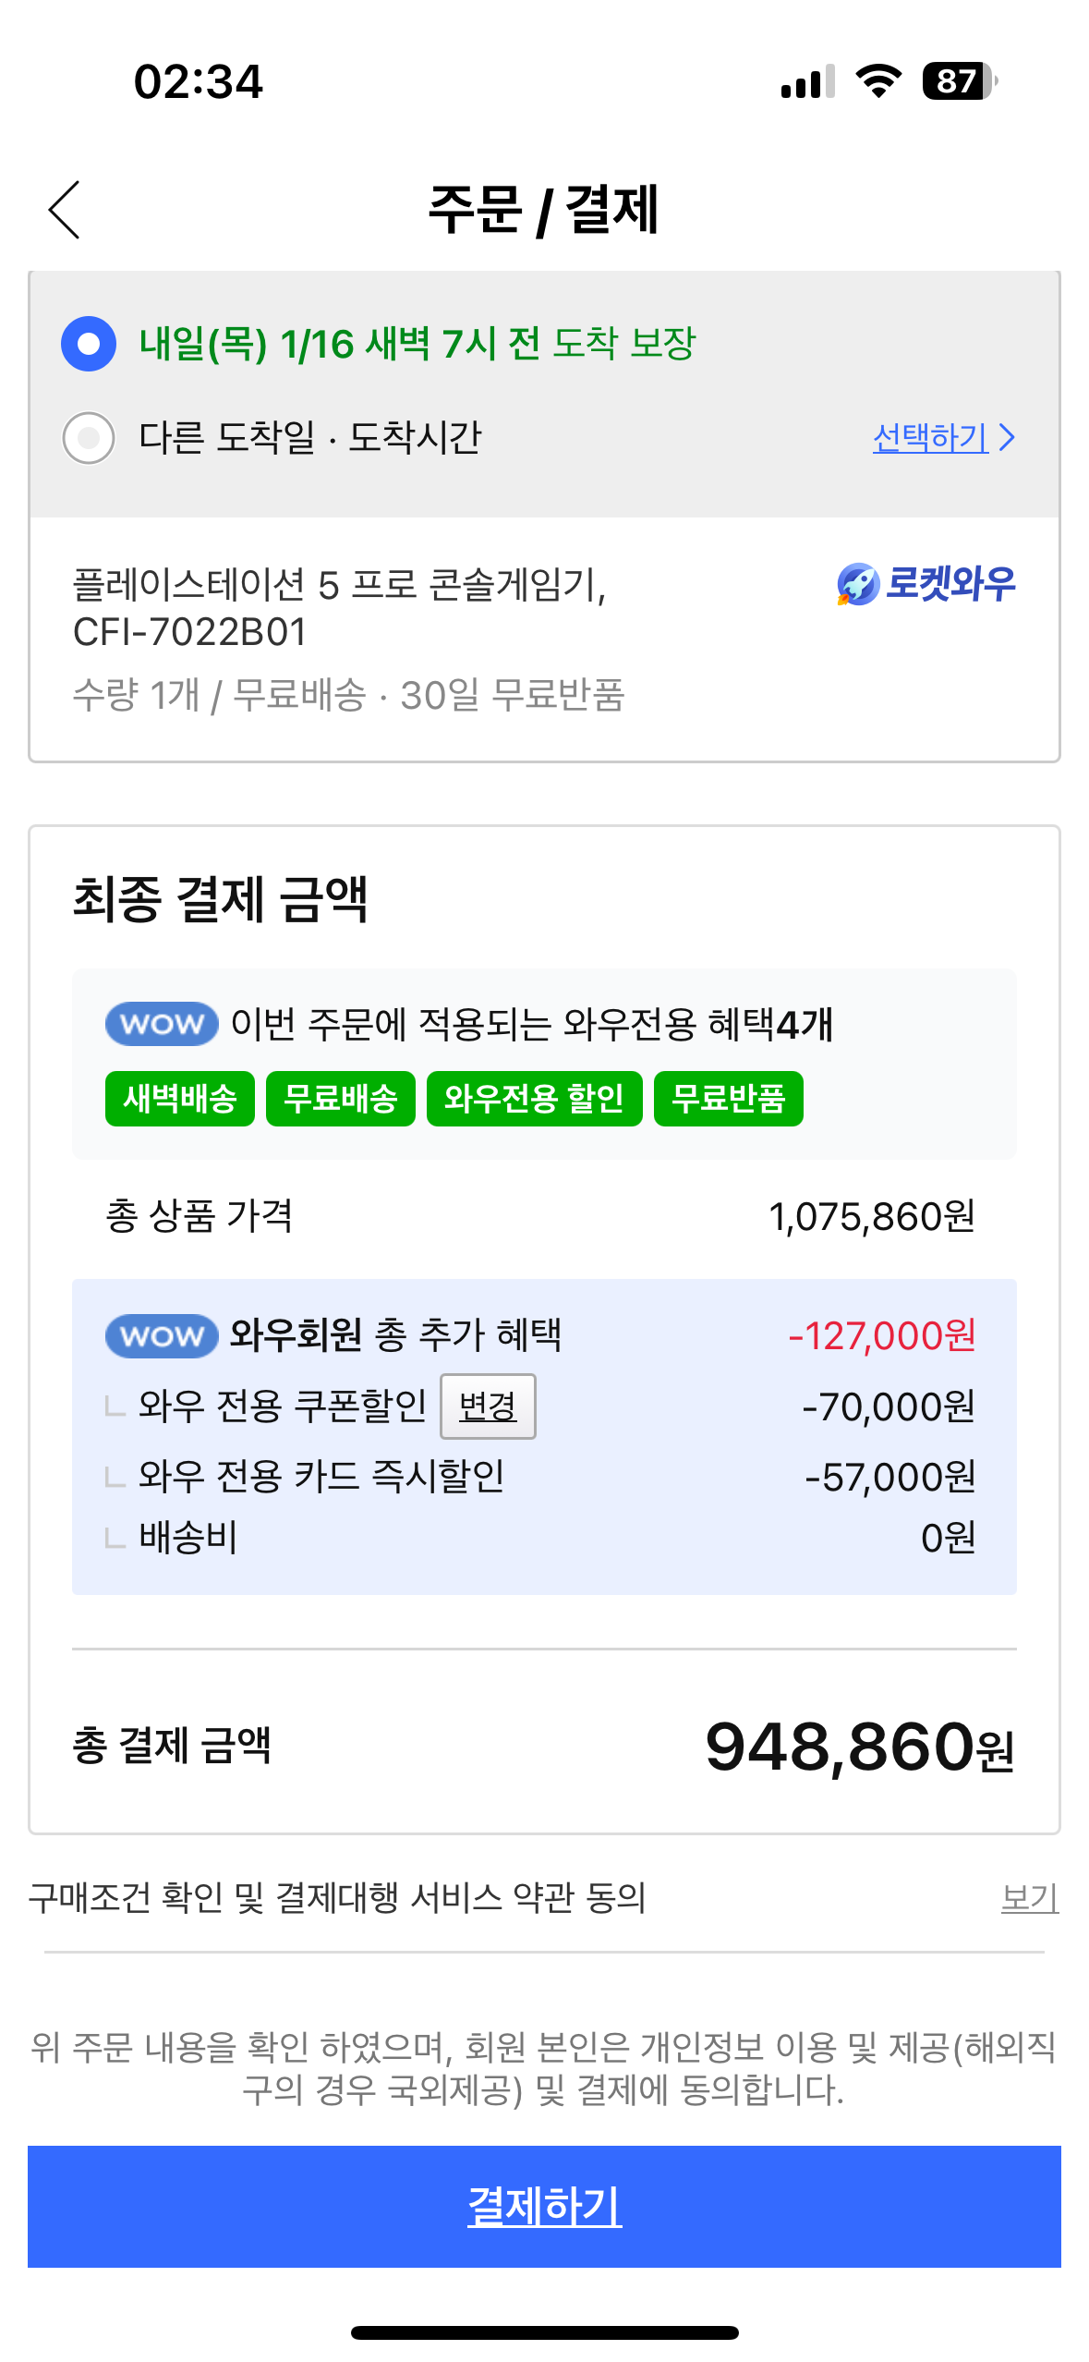Tap the WOW badge beside benefits heading
The width and height of the screenshot is (1089, 2362).
tap(162, 1024)
